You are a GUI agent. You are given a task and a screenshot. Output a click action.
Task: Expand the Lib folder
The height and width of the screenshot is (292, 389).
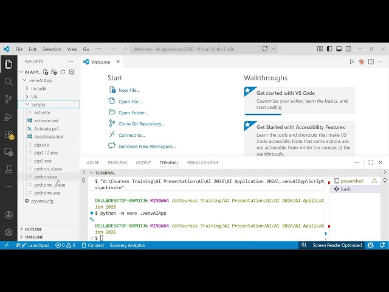click(27, 96)
